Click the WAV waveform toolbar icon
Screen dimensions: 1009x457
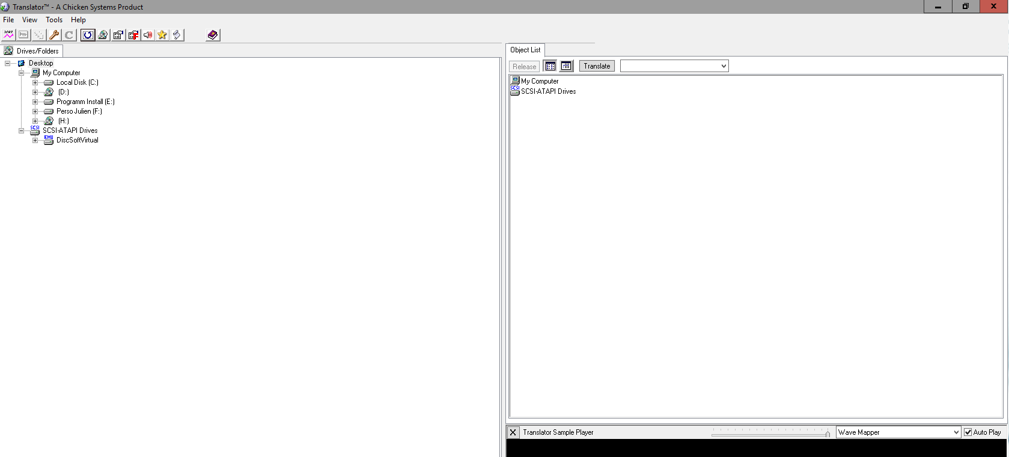tap(8, 35)
